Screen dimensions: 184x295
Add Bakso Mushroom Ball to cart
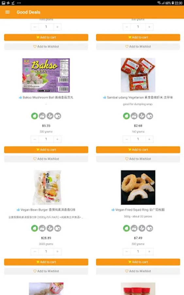pos(46,150)
